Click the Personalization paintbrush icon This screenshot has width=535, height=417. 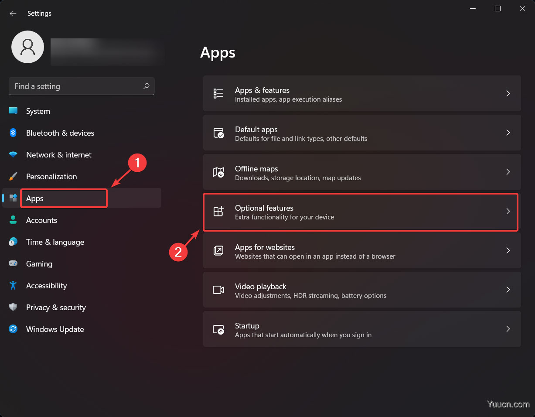[x=13, y=176]
